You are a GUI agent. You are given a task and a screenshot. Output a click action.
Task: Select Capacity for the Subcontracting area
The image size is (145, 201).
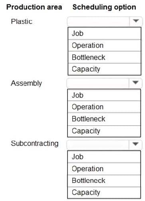[x=104, y=193]
